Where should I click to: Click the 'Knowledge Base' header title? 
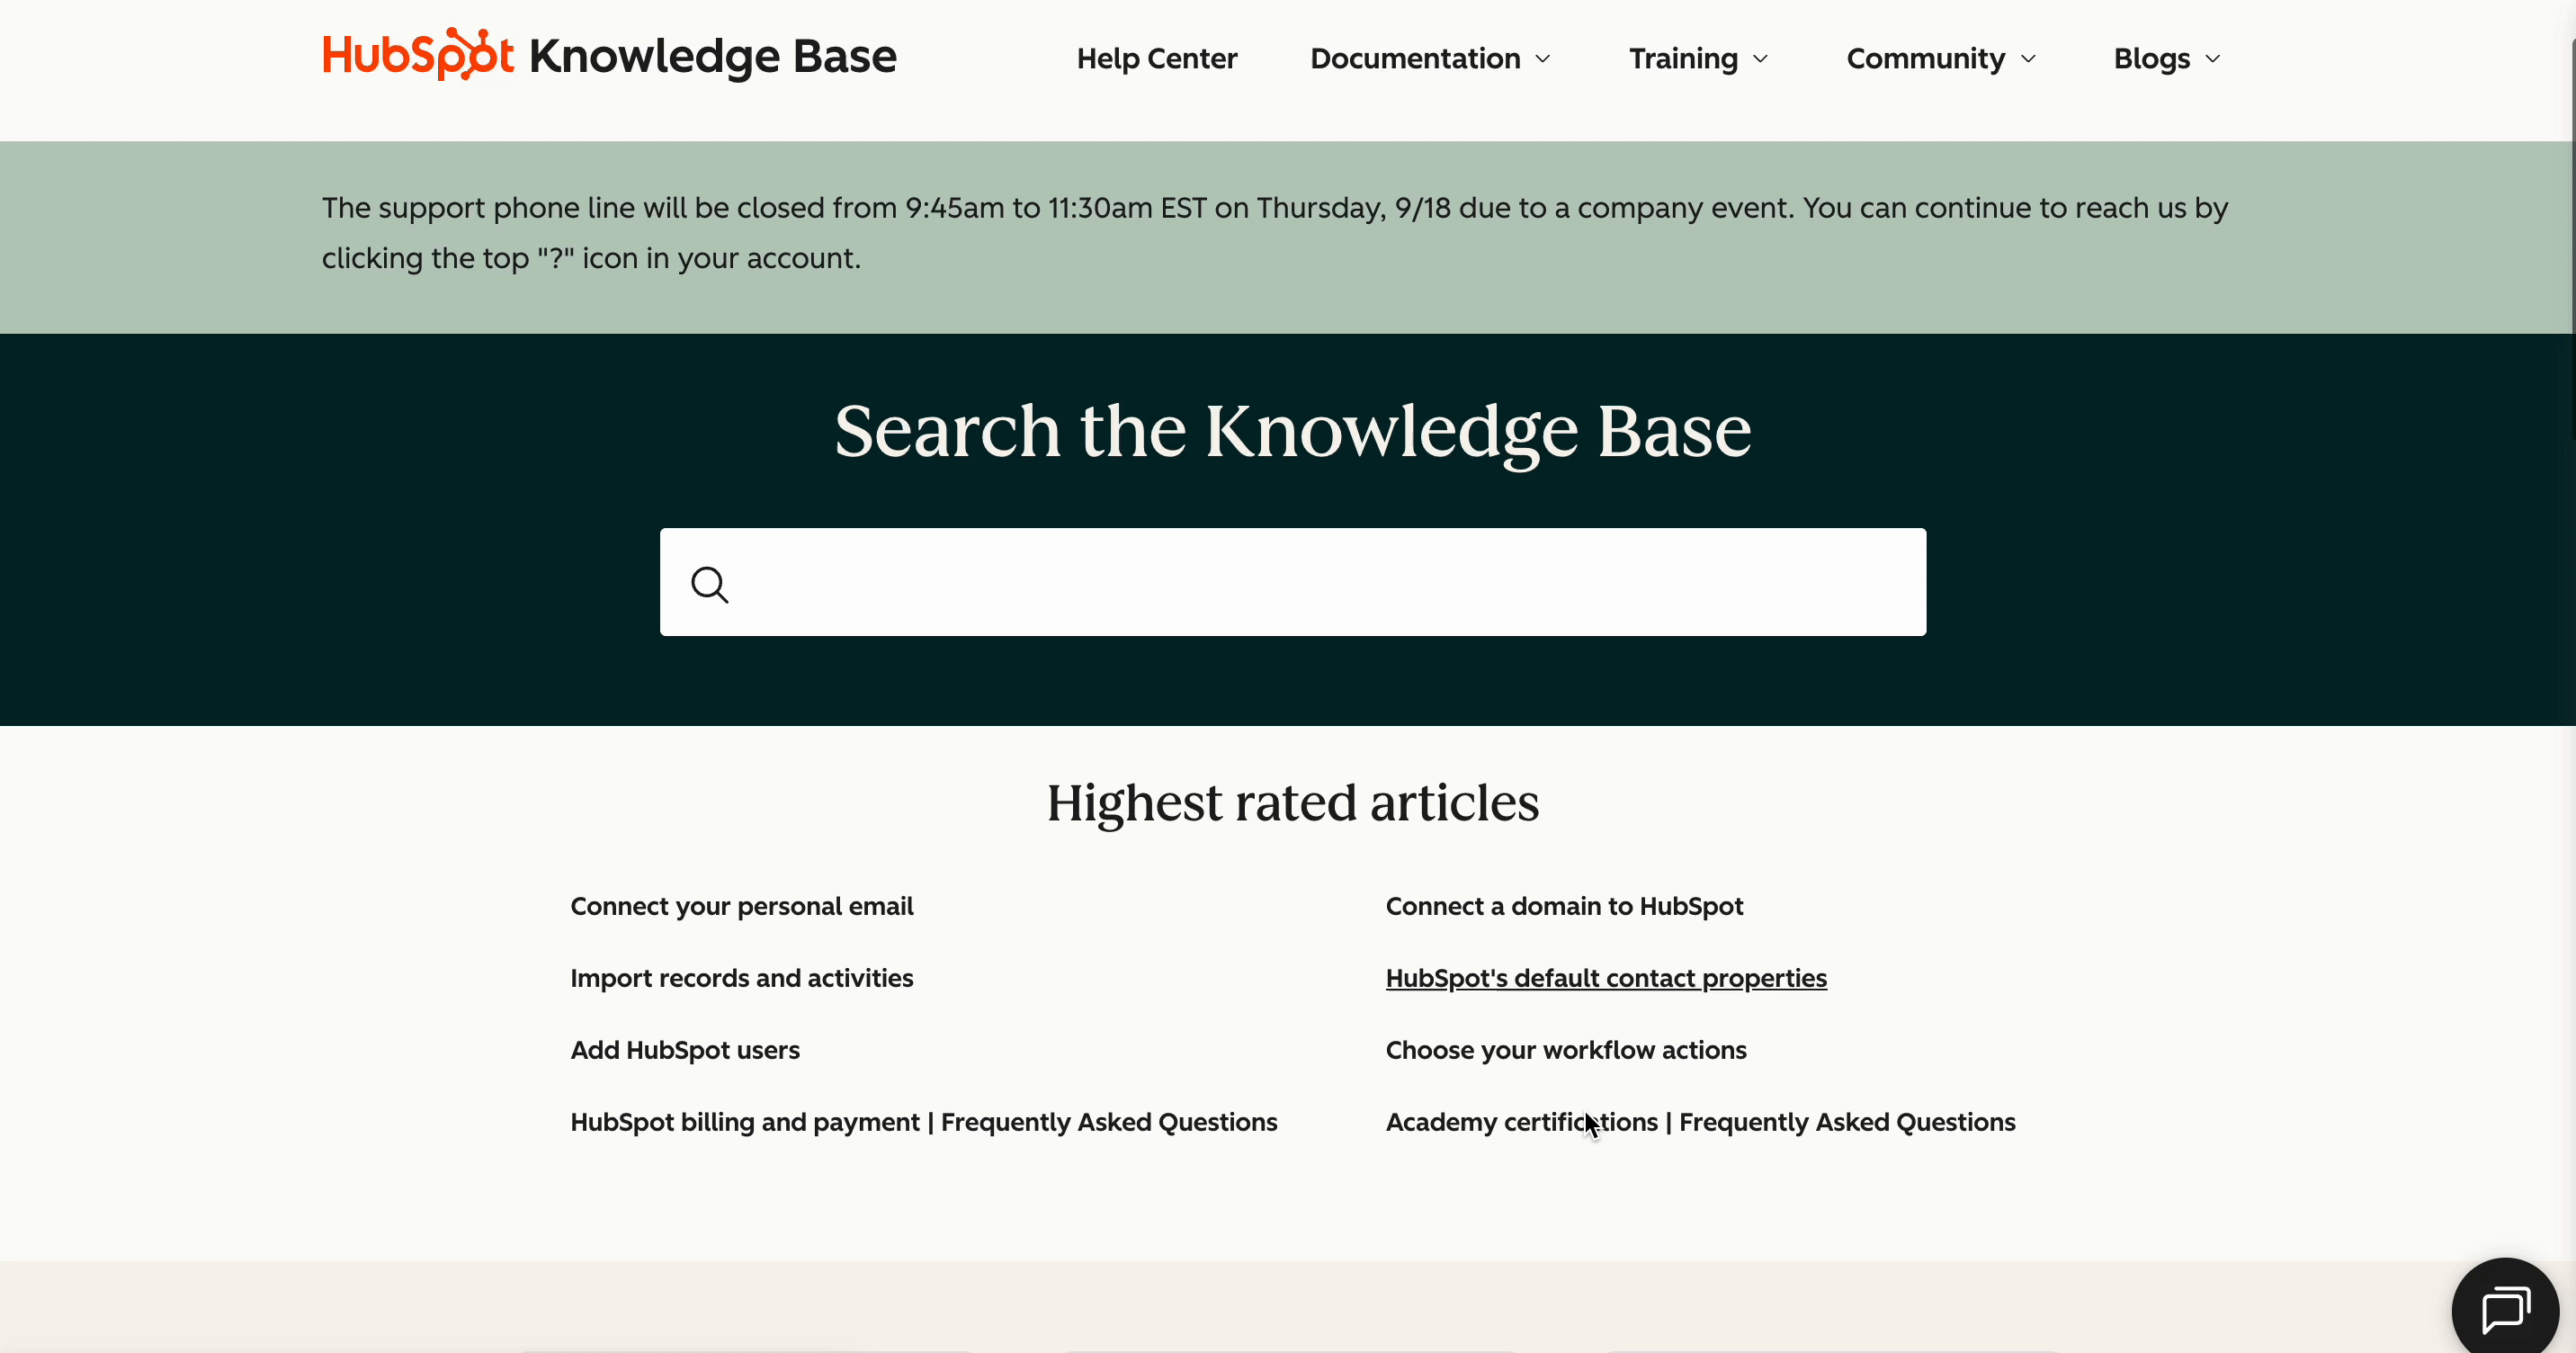(x=713, y=56)
